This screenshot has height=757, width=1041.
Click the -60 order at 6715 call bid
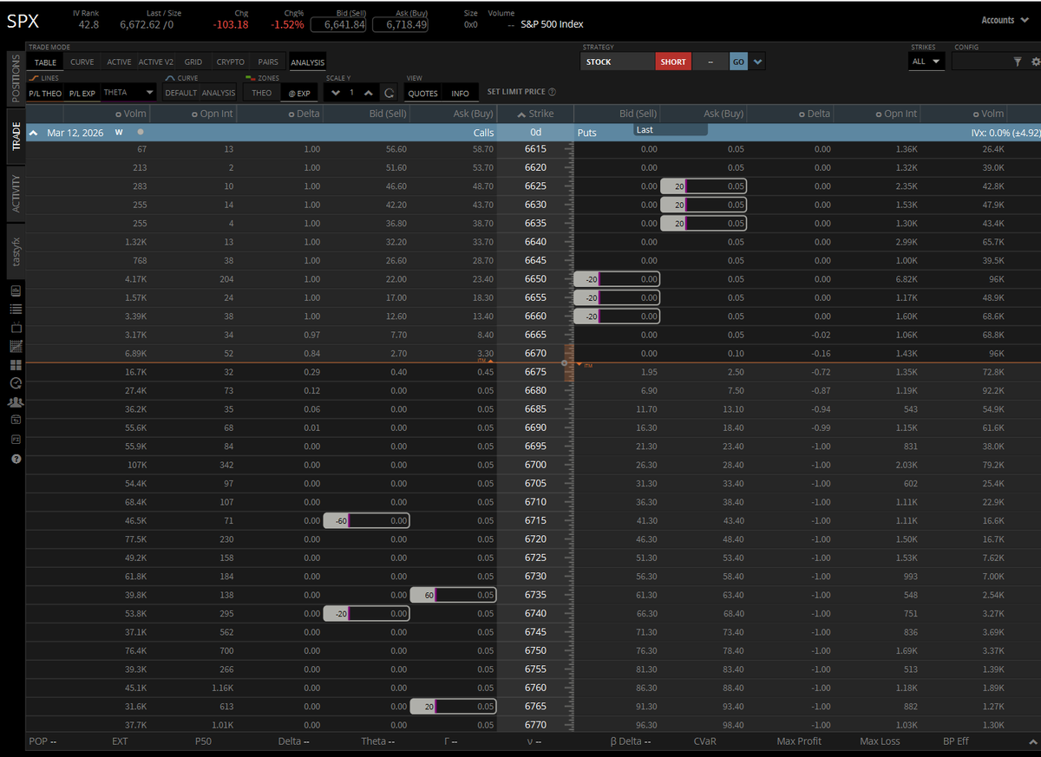[x=366, y=520]
